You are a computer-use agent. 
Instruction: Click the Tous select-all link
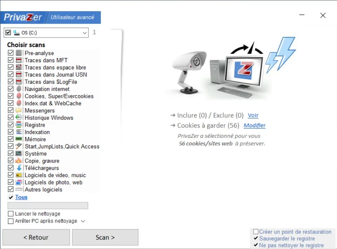(21, 197)
